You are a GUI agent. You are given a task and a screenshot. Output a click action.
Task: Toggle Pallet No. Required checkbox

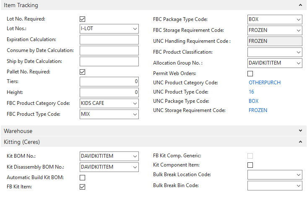coord(83,72)
